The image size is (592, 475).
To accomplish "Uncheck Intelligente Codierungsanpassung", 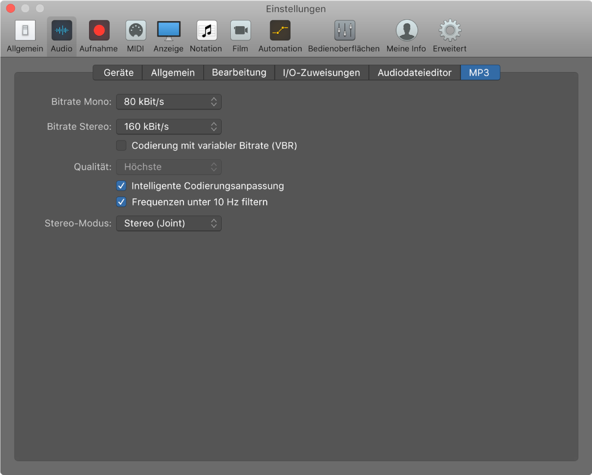I will 121,186.
